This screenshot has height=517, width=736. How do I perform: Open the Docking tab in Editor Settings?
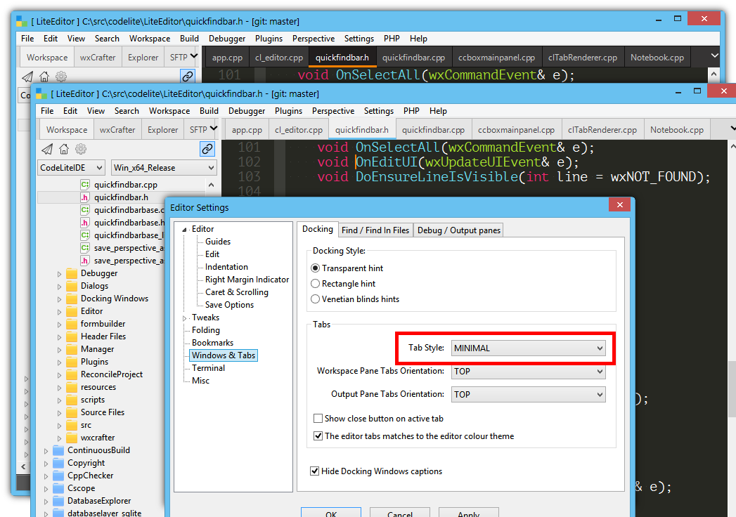[x=317, y=229]
